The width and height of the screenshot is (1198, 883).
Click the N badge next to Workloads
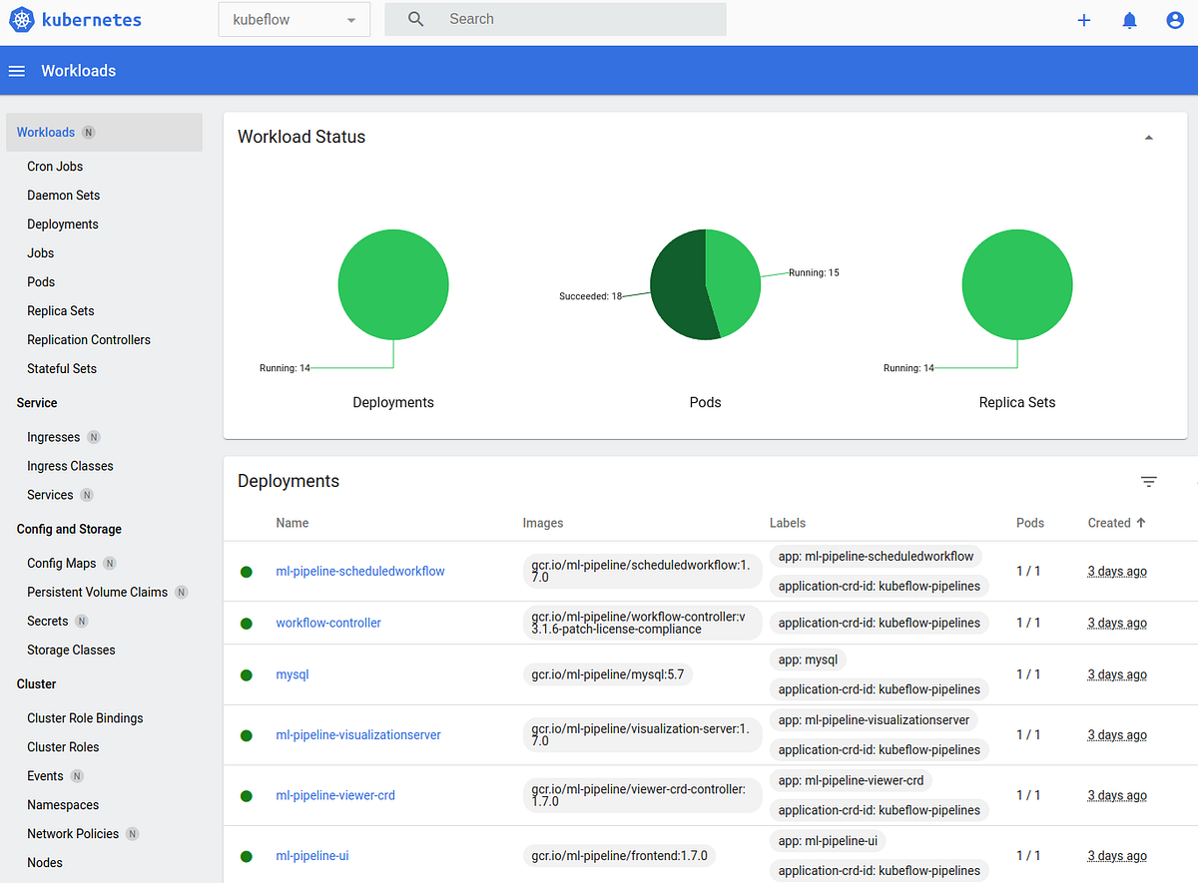click(89, 133)
